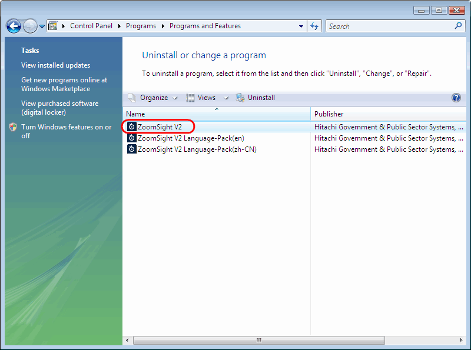471x350 pixels.
Task: Click the Control Panel icon in address bar
Action: coord(53,26)
